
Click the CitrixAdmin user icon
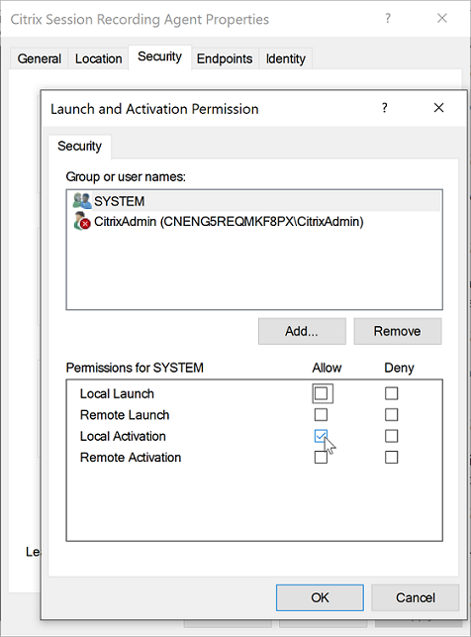82,221
